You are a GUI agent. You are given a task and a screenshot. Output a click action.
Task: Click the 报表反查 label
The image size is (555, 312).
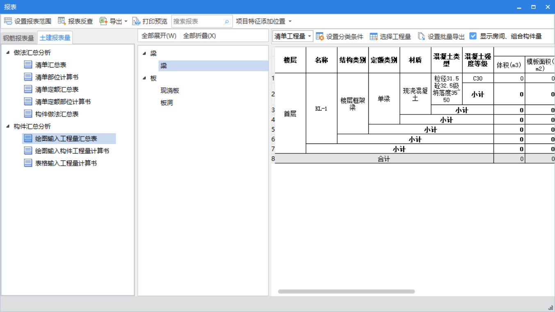click(80, 21)
